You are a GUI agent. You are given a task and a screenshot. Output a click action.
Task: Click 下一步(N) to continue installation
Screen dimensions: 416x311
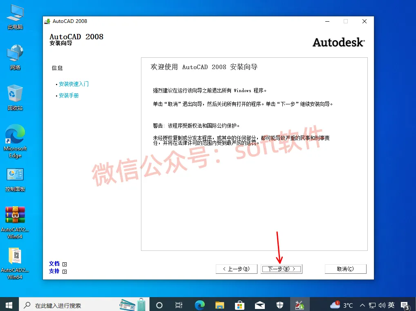pyautogui.click(x=282, y=269)
